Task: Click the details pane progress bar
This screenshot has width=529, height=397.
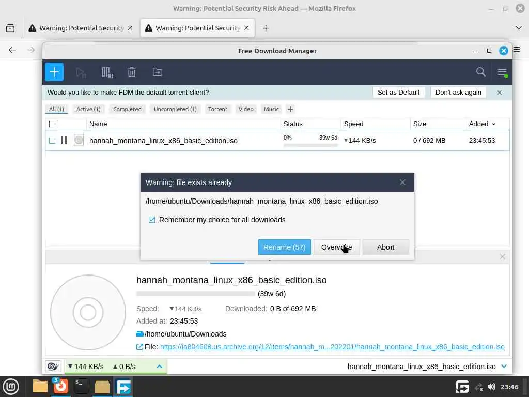Action: pyautogui.click(x=196, y=294)
